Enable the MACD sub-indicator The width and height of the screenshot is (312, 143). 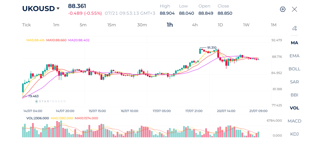[295, 121]
